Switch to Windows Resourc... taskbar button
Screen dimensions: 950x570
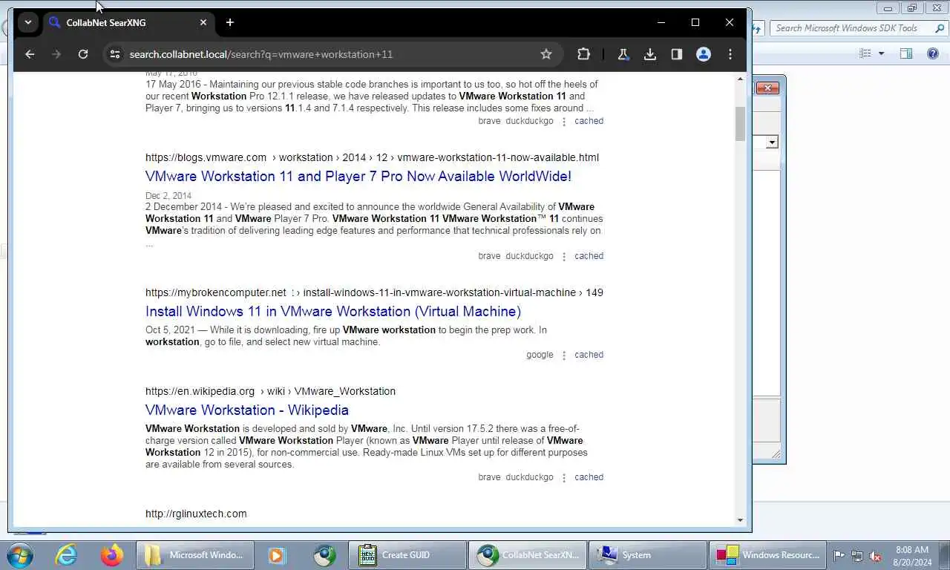pos(768,555)
